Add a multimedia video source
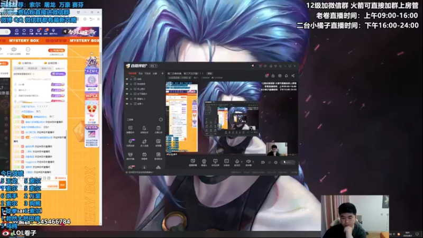 pos(226,162)
